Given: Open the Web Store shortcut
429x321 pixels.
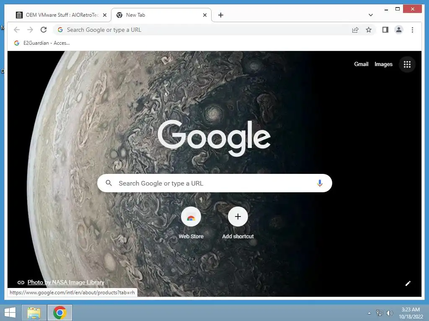Looking at the screenshot, I should (191, 223).
